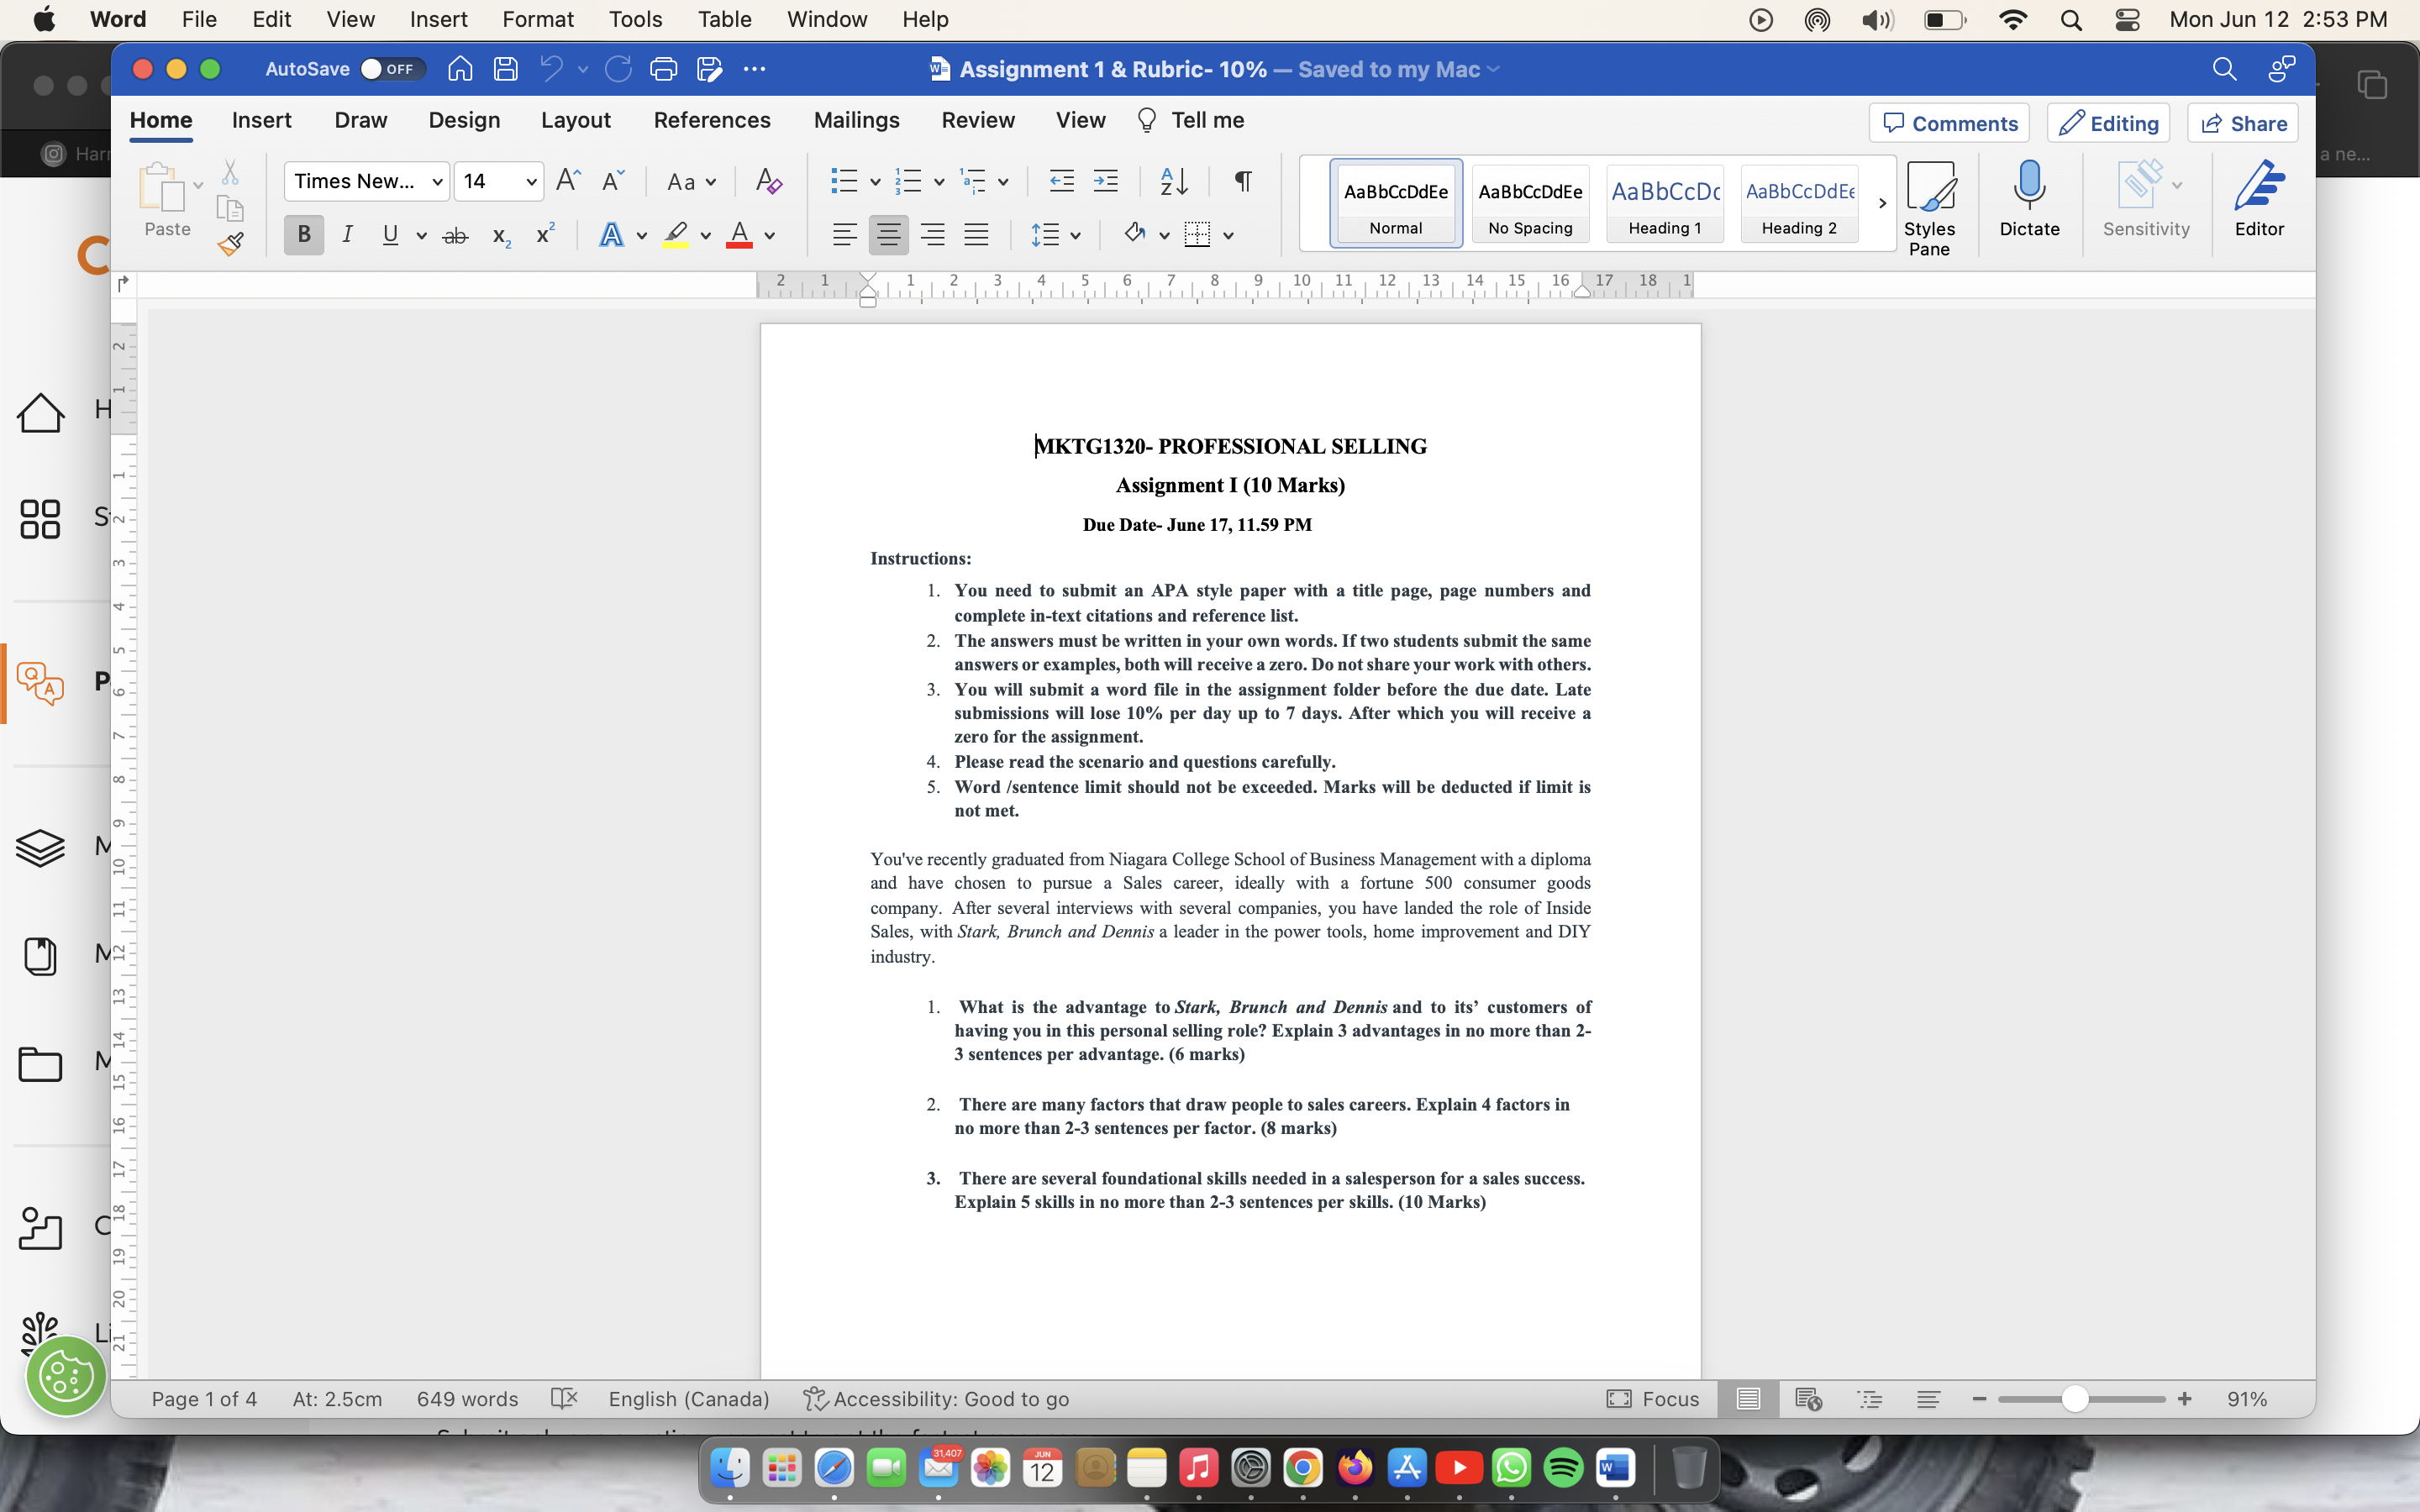This screenshot has width=2420, height=1512.
Task: Increase indent icon
Action: 1105,181
